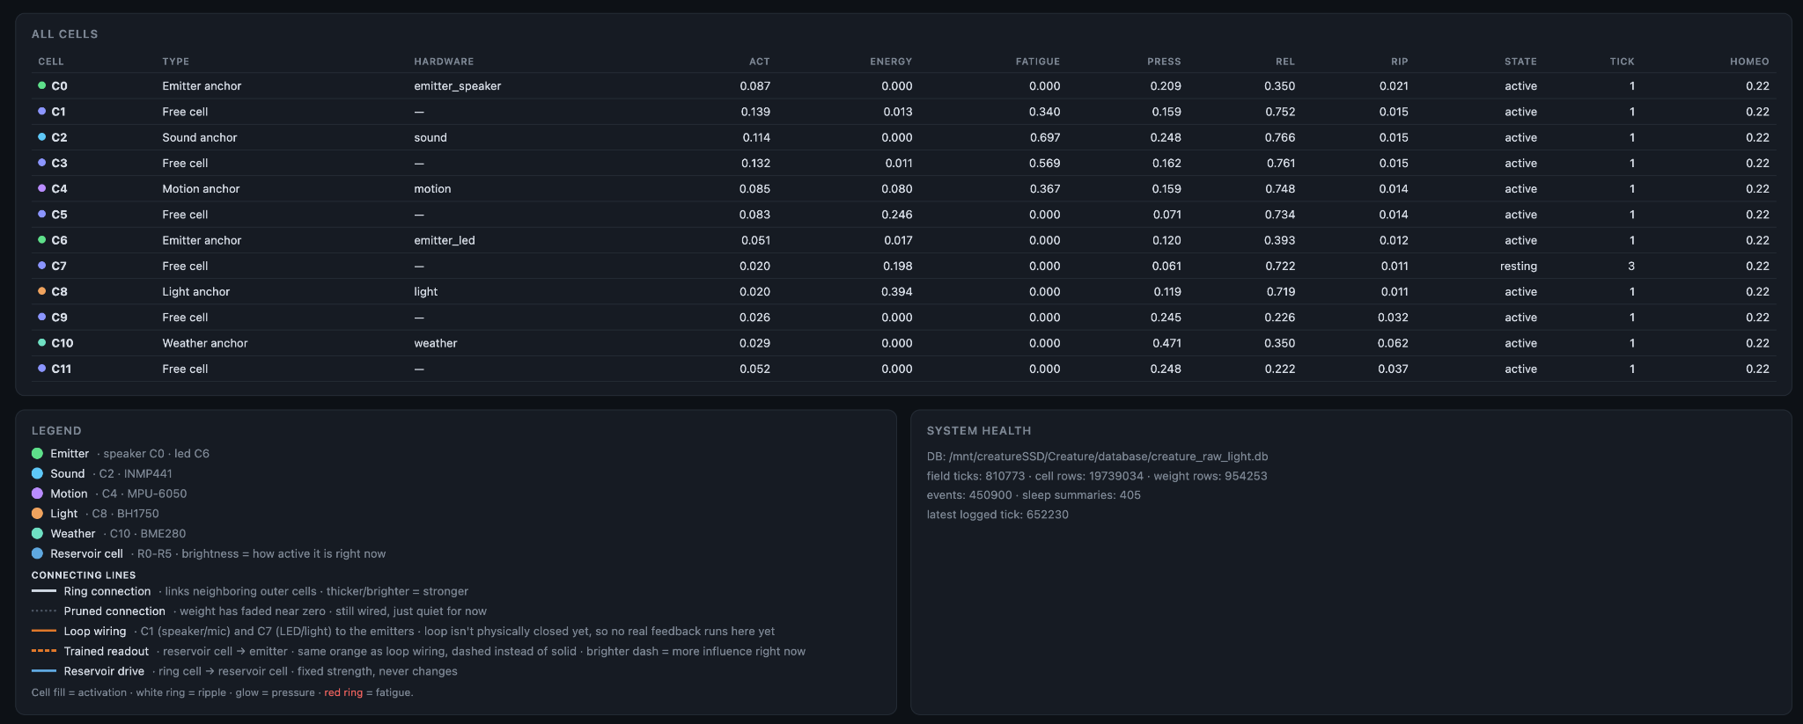Click the Trained readout dashed line sample
Image resolution: width=1803 pixels, height=724 pixels.
point(44,651)
